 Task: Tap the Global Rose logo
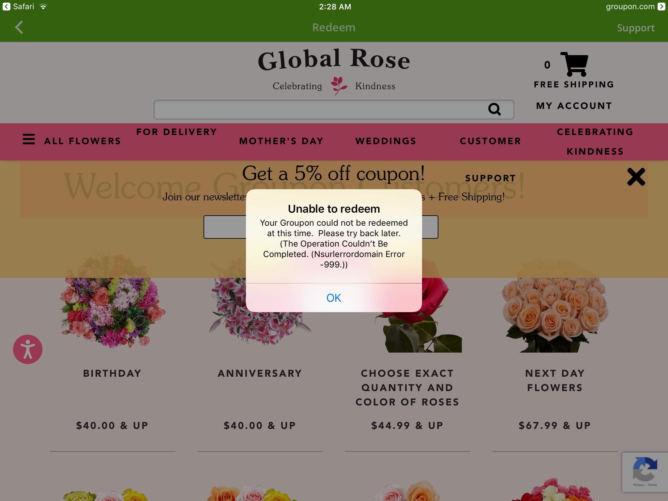point(334,60)
